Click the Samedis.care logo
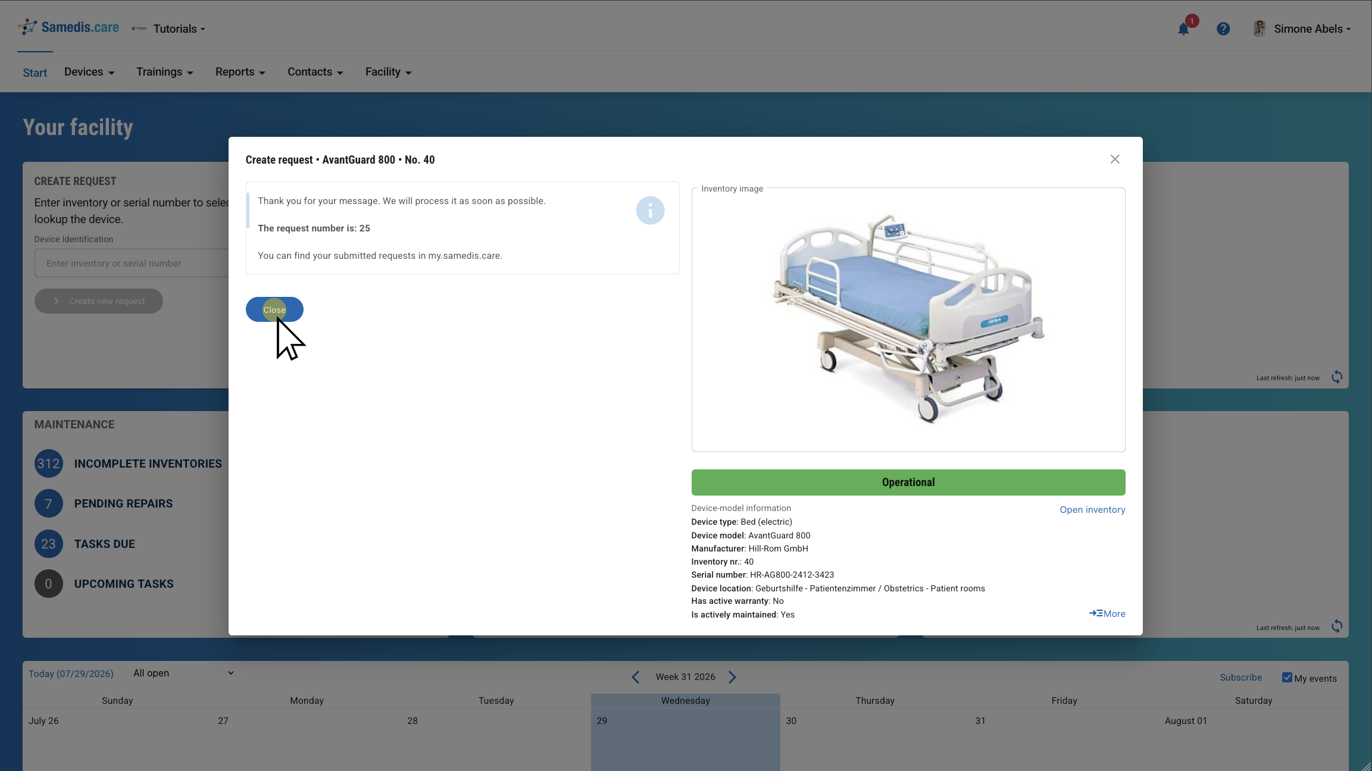Image resolution: width=1372 pixels, height=771 pixels. [68, 27]
